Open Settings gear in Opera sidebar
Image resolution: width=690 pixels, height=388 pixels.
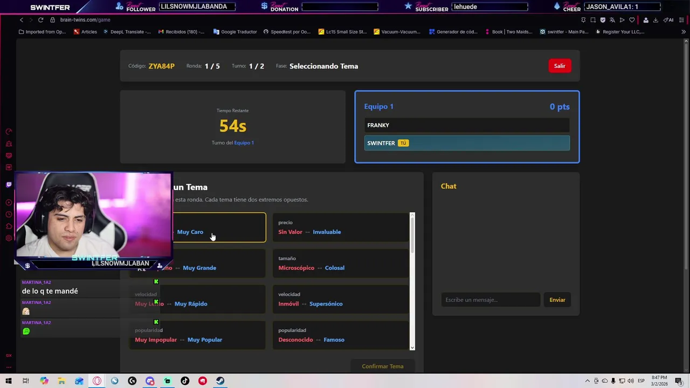tap(9, 238)
